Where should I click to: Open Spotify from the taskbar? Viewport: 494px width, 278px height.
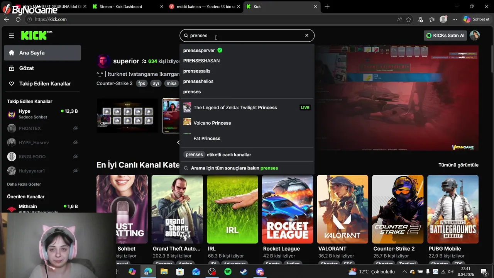pyautogui.click(x=228, y=272)
